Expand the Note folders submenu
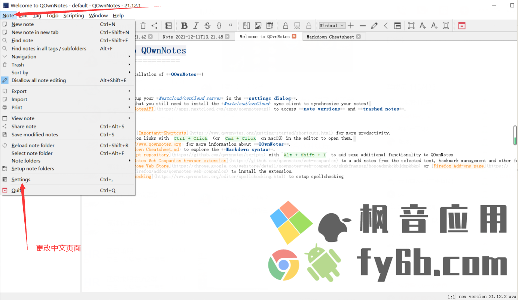 [x=68, y=161]
